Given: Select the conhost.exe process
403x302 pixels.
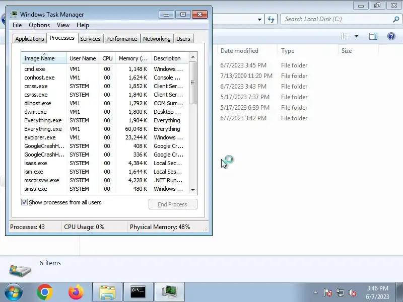Looking at the screenshot, I should (x=105, y=78).
